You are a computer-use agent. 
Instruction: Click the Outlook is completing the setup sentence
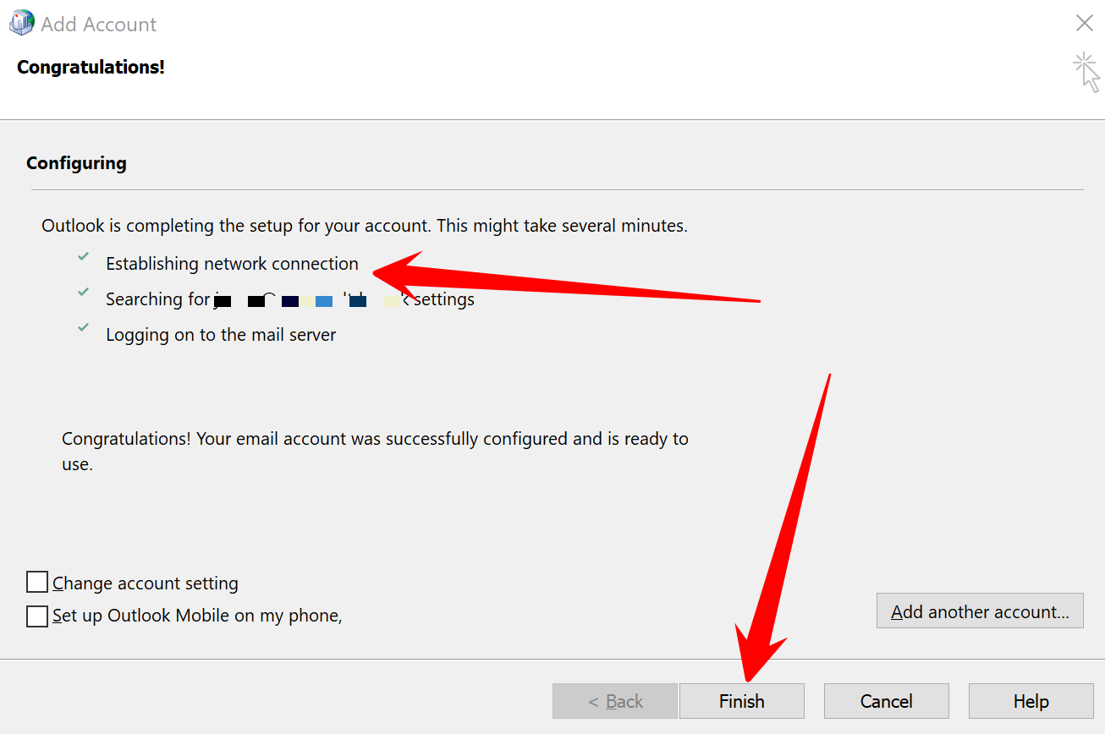[365, 226]
